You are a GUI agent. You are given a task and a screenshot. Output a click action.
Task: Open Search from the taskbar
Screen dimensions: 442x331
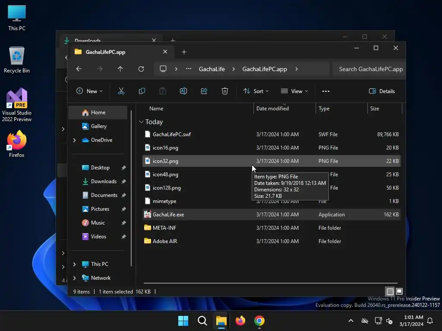click(202, 321)
